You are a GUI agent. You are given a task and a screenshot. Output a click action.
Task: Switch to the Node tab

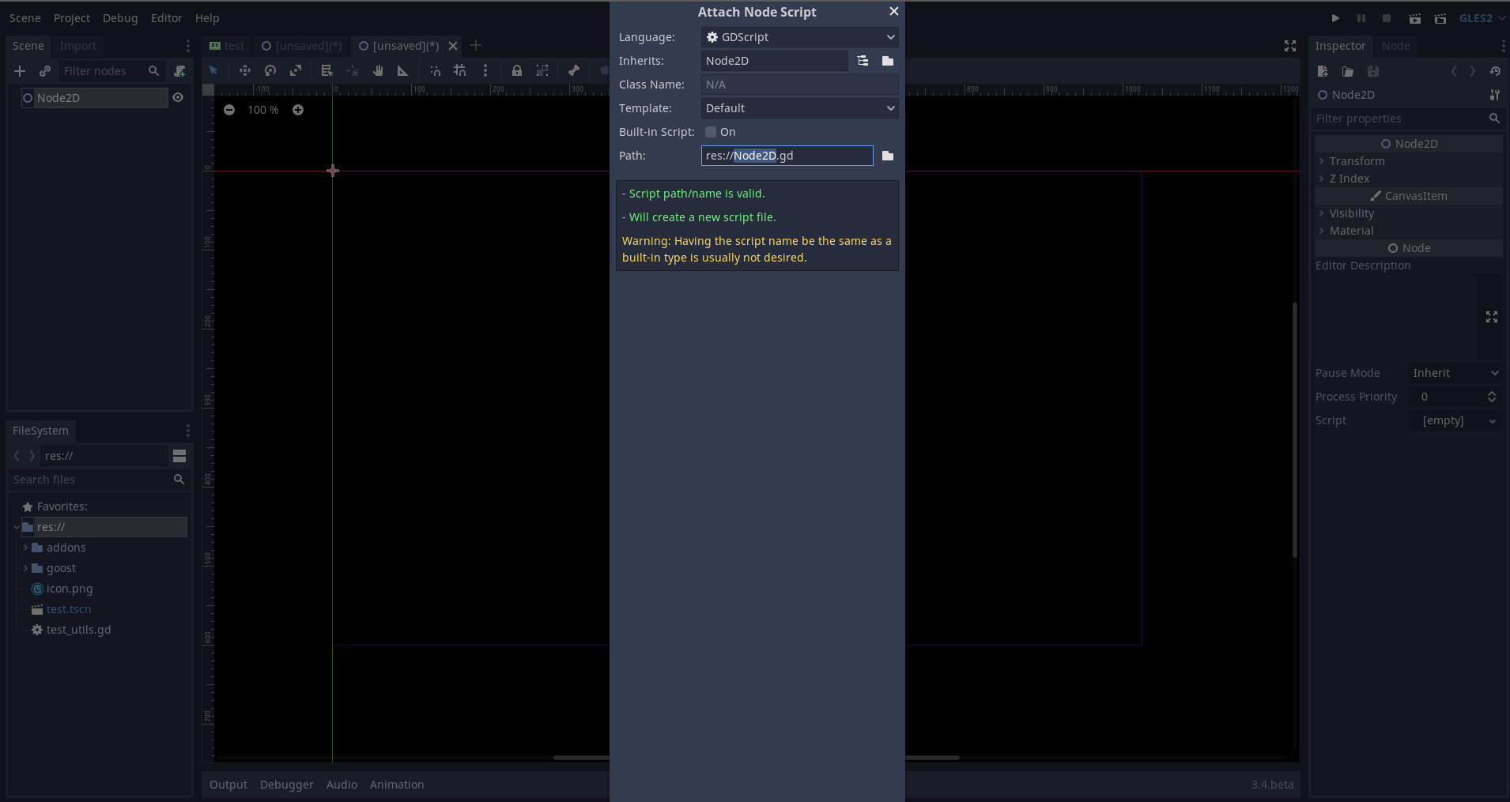[1396, 46]
